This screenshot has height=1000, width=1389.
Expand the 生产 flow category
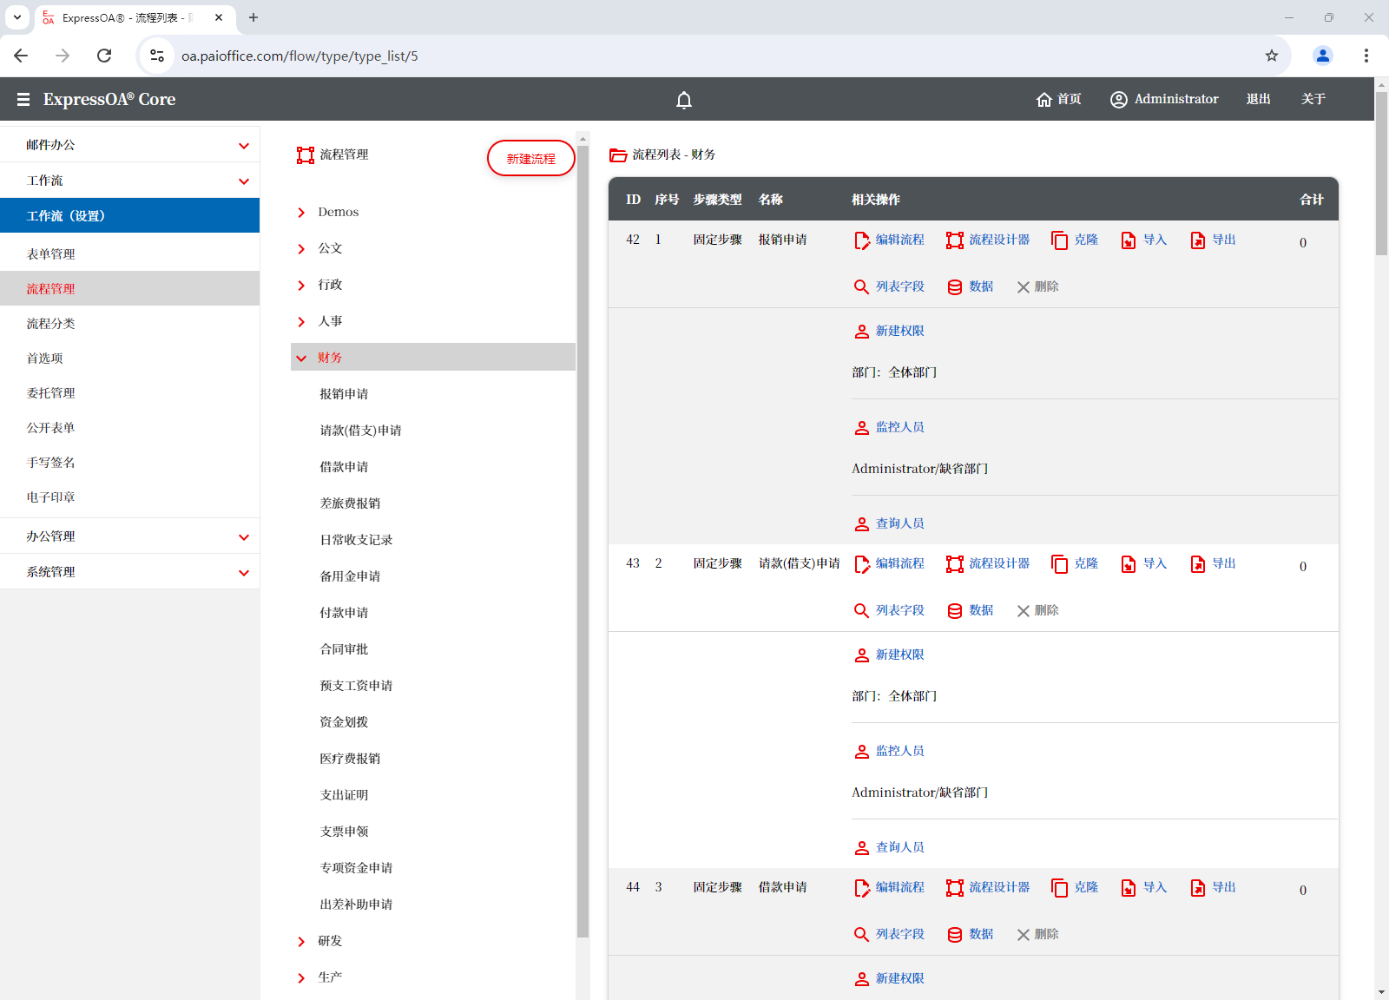tap(301, 978)
